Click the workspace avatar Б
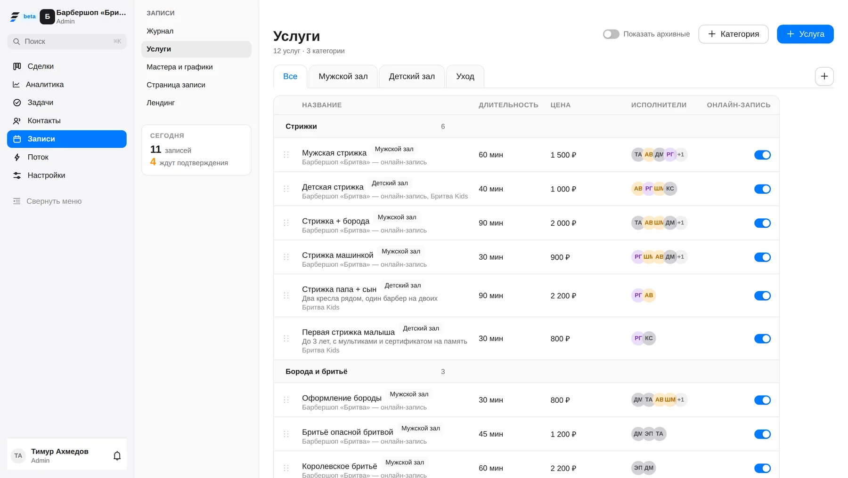 pos(47,16)
